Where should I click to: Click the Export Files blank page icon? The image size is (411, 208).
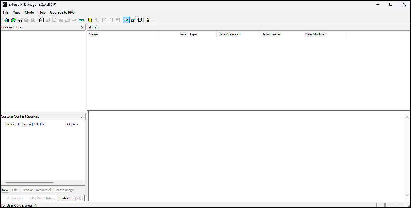(x=104, y=20)
